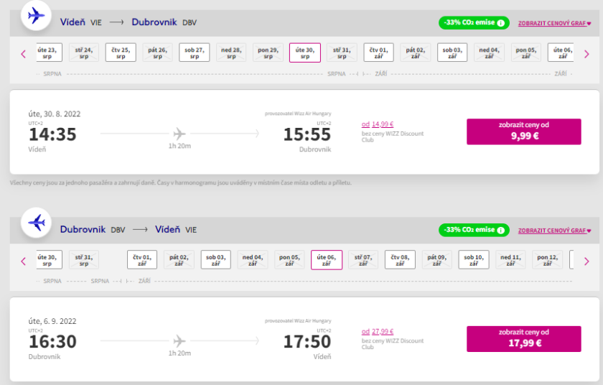The width and height of the screenshot is (603, 385).
Task: Pick return date čtv 08 zář
Action: click(x=400, y=259)
